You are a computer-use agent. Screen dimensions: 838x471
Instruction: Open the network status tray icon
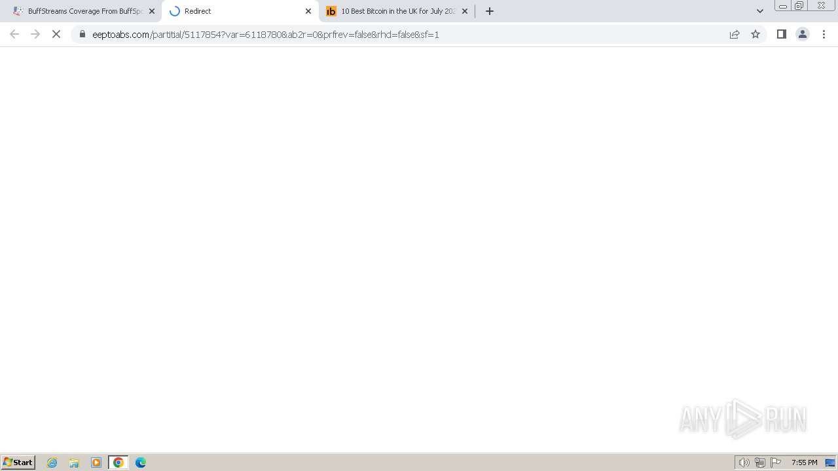click(x=760, y=462)
